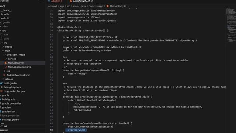Open settings.gradle file
This screenshot has width=236, height=133.
(10, 120)
